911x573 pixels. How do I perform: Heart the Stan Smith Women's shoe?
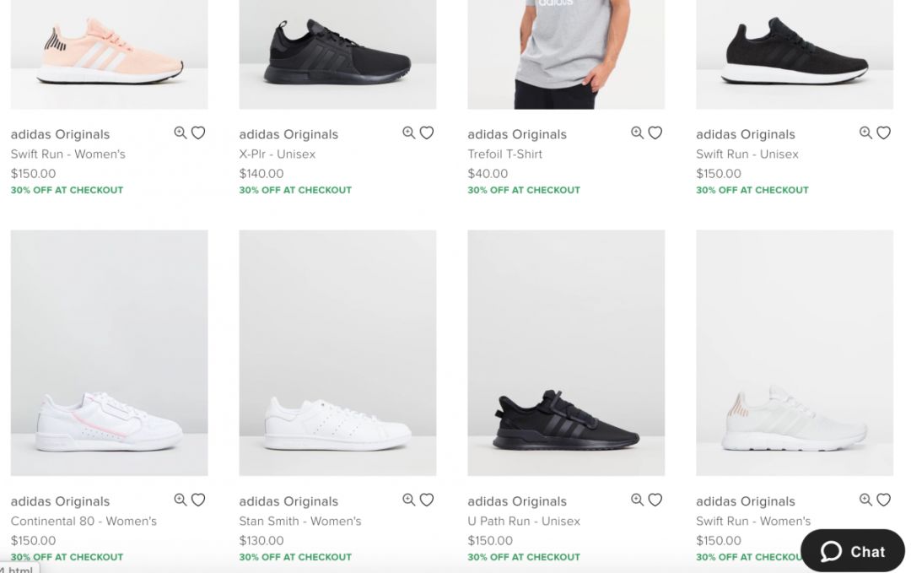pyautogui.click(x=427, y=500)
